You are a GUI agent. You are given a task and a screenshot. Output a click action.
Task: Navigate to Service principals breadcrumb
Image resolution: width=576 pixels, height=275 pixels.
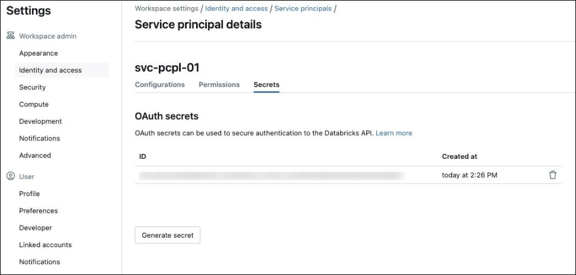click(x=303, y=8)
